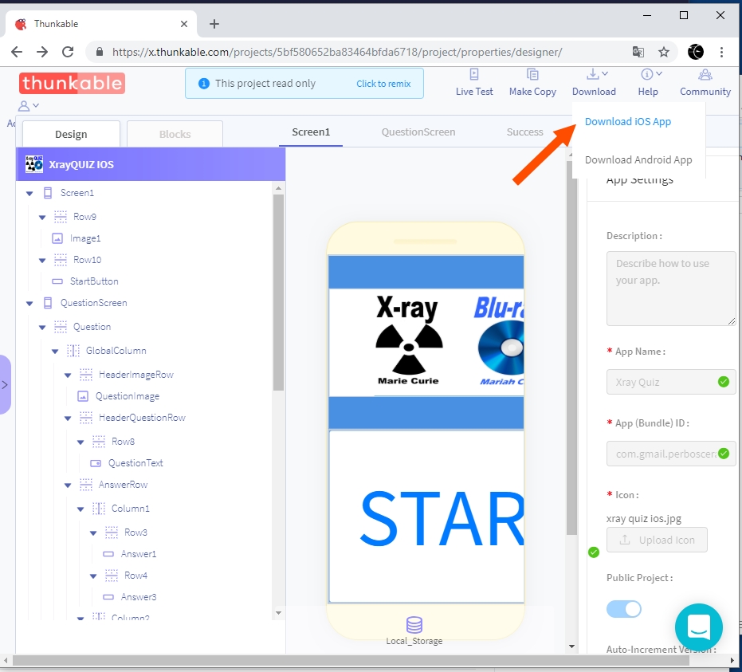Screen dimensions: 742x672
Task: Click the App Bundle ID field
Action: [671, 454]
